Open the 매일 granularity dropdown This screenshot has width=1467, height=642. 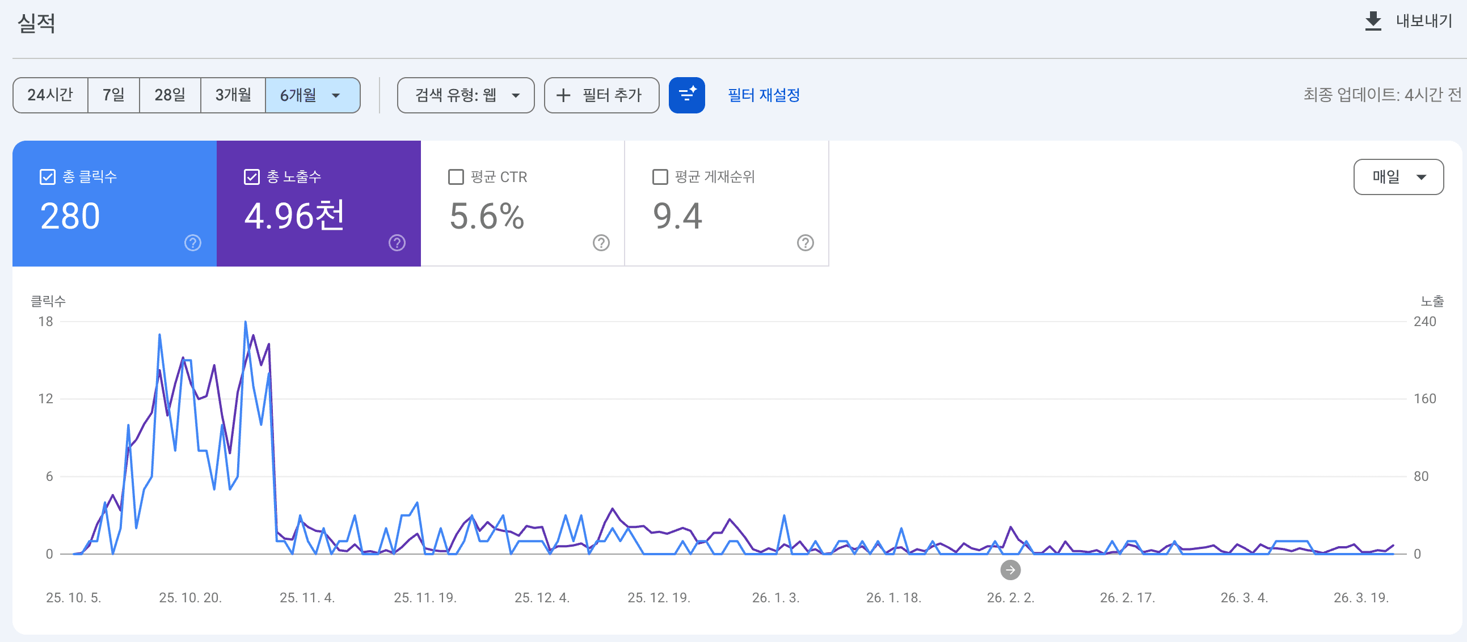coord(1399,176)
